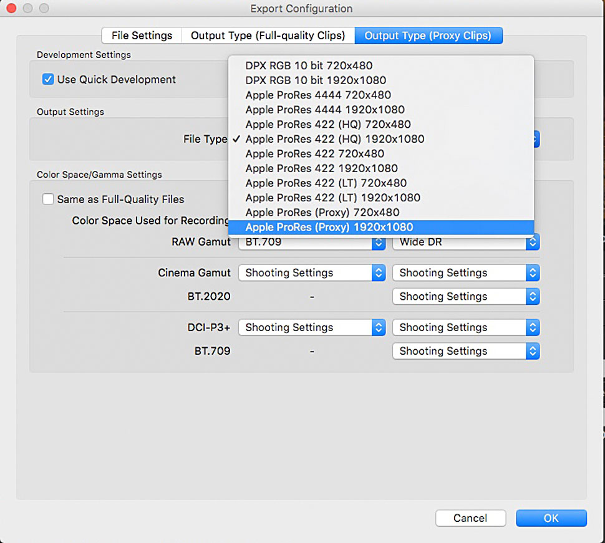Click the Export Configuration window title
Screen dimensions: 605x543
coord(301,9)
